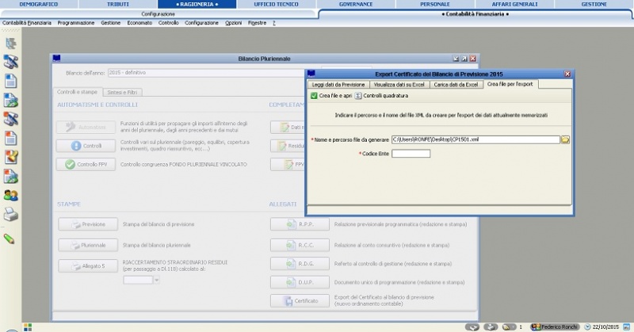Switch to Carica dati da Excel tab

[455, 84]
